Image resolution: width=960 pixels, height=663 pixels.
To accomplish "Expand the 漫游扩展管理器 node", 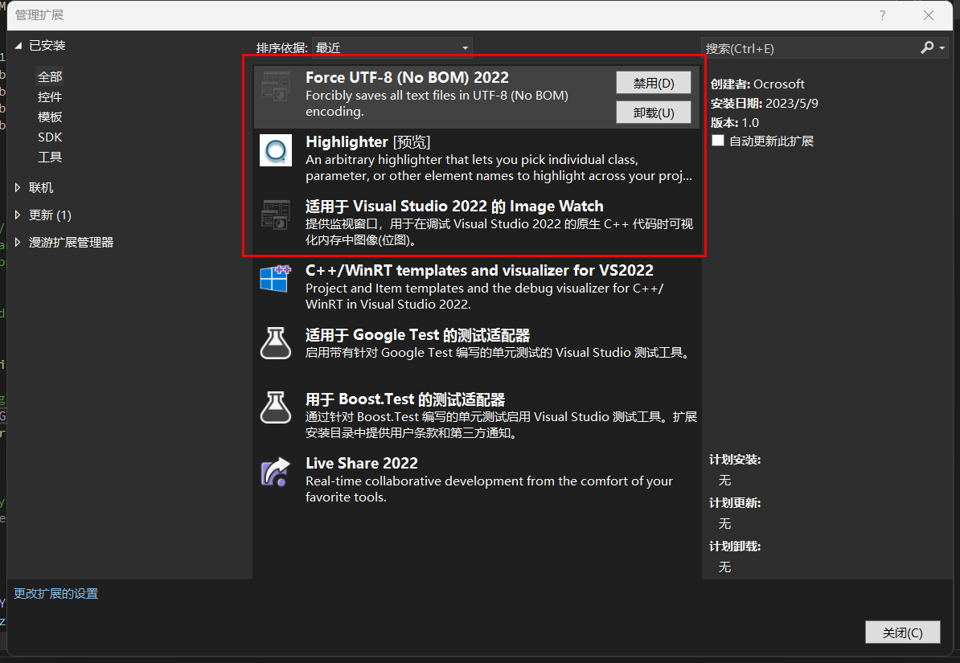I will click(x=18, y=242).
